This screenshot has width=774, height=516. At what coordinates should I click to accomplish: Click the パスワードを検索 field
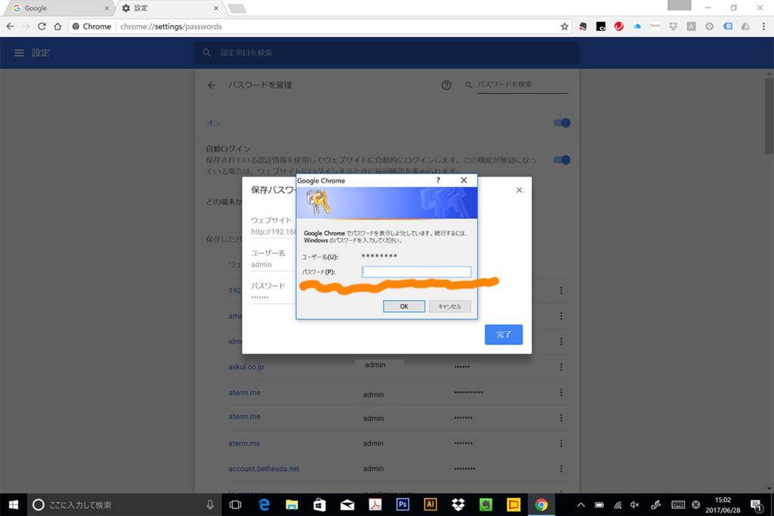522,85
